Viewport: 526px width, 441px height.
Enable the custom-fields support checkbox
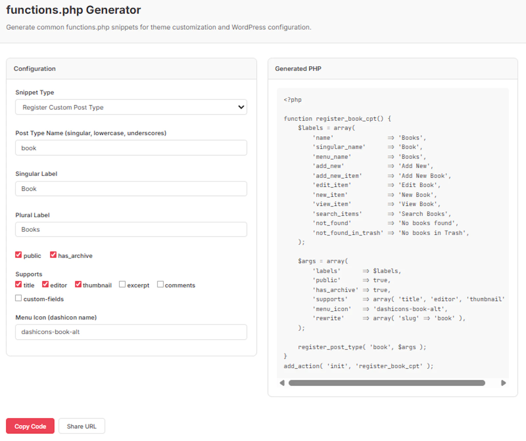[18, 298]
